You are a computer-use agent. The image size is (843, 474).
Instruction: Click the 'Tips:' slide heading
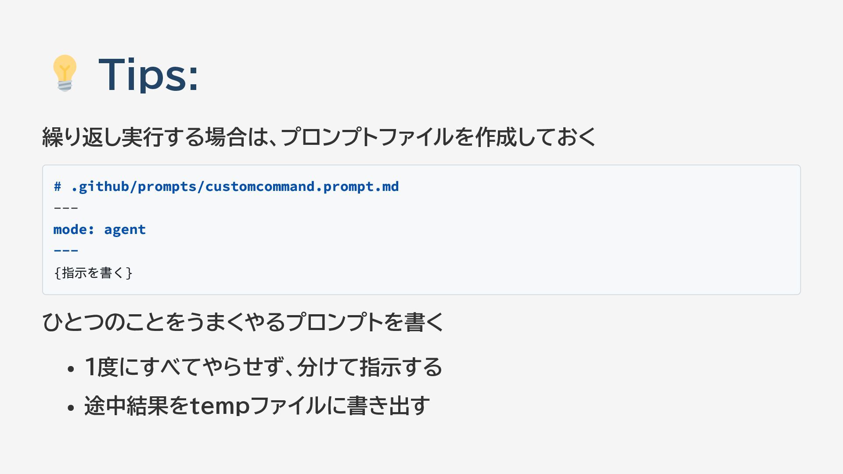pos(148,75)
